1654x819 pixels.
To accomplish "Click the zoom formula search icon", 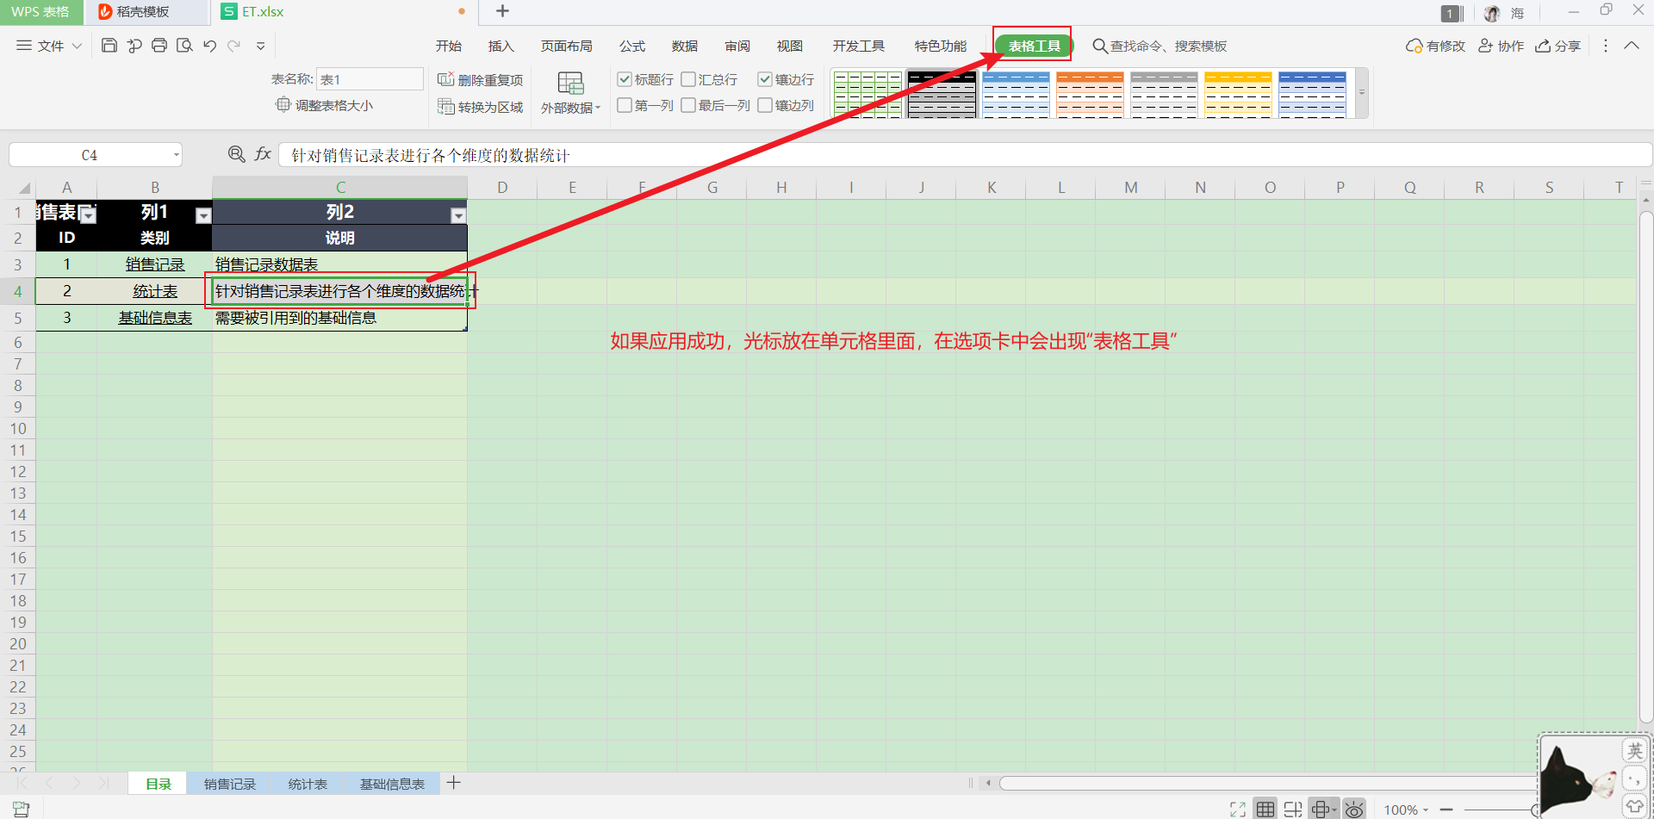I will [x=236, y=154].
